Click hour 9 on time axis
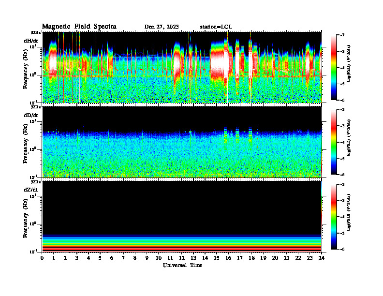Screen dimensions: 383x296 [x=147, y=258]
